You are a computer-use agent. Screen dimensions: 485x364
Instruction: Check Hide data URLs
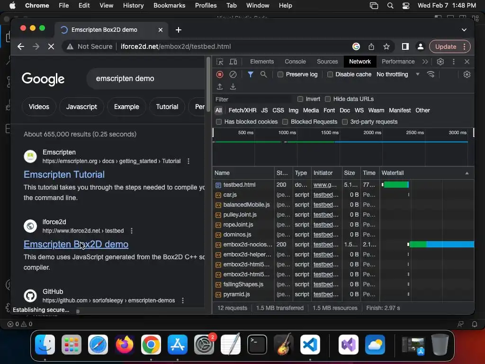point(328,99)
